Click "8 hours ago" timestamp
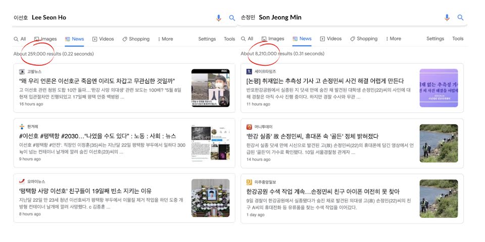The width and height of the screenshot is (485, 242). tap(30, 214)
